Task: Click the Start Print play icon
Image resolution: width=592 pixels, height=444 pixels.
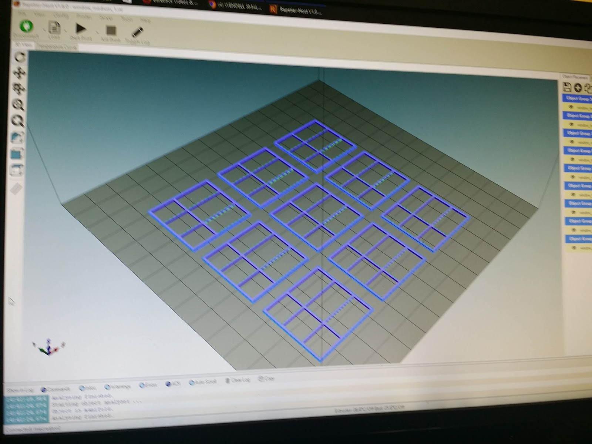Action: pyautogui.click(x=81, y=29)
